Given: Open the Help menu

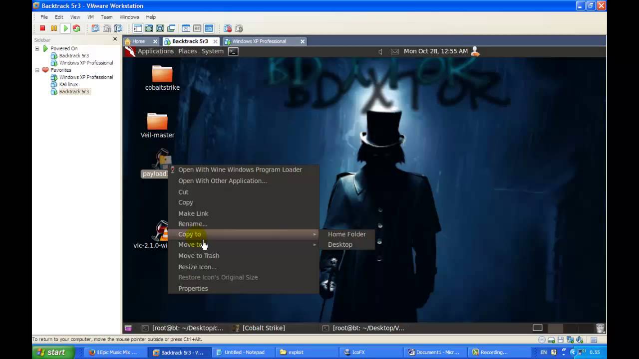Looking at the screenshot, I should point(151,17).
